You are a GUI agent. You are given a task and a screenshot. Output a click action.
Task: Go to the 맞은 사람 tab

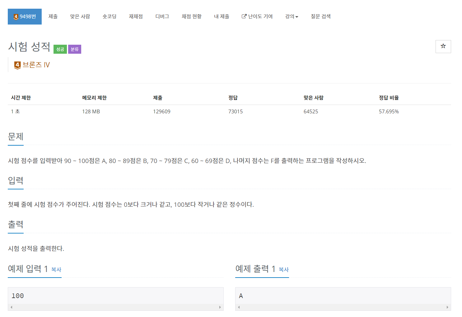[80, 16]
